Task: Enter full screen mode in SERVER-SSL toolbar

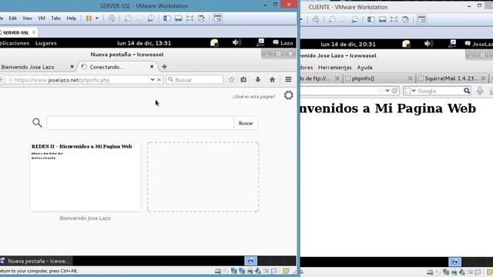Action: [x=189, y=18]
